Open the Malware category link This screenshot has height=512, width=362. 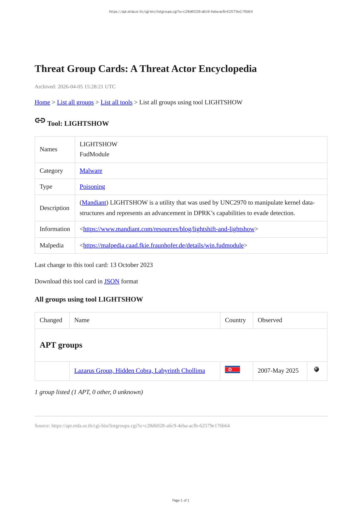click(x=91, y=171)
